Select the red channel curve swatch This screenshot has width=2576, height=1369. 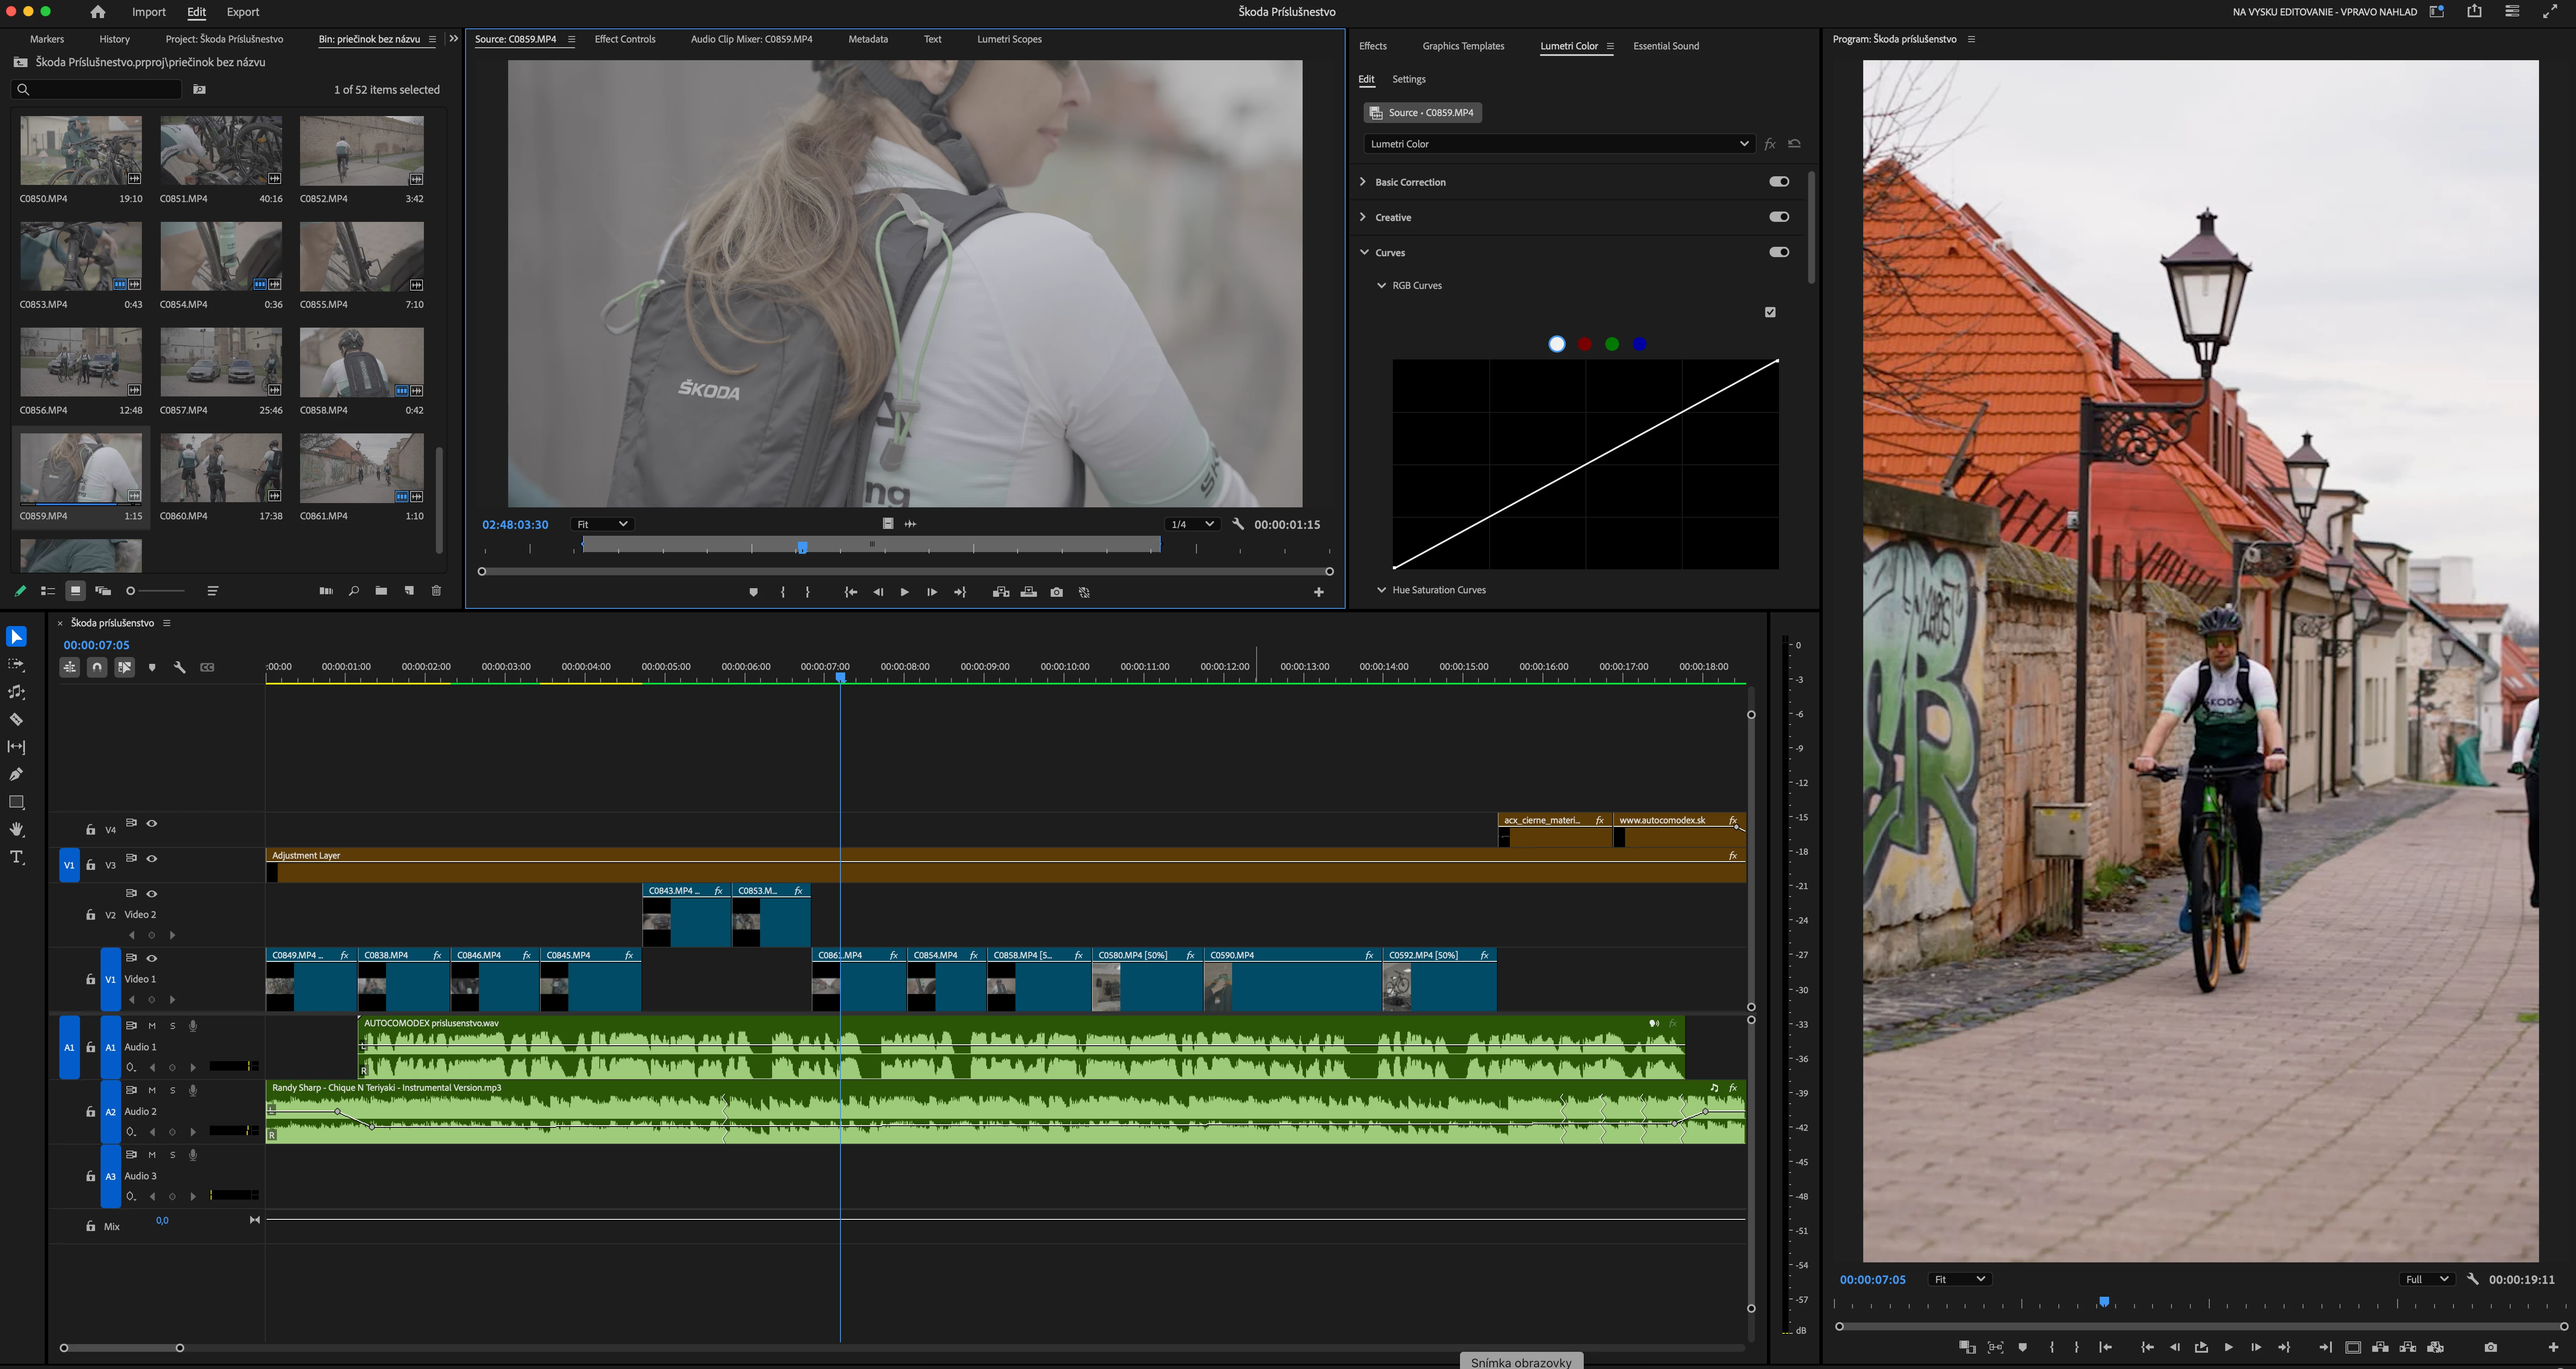pos(1584,345)
